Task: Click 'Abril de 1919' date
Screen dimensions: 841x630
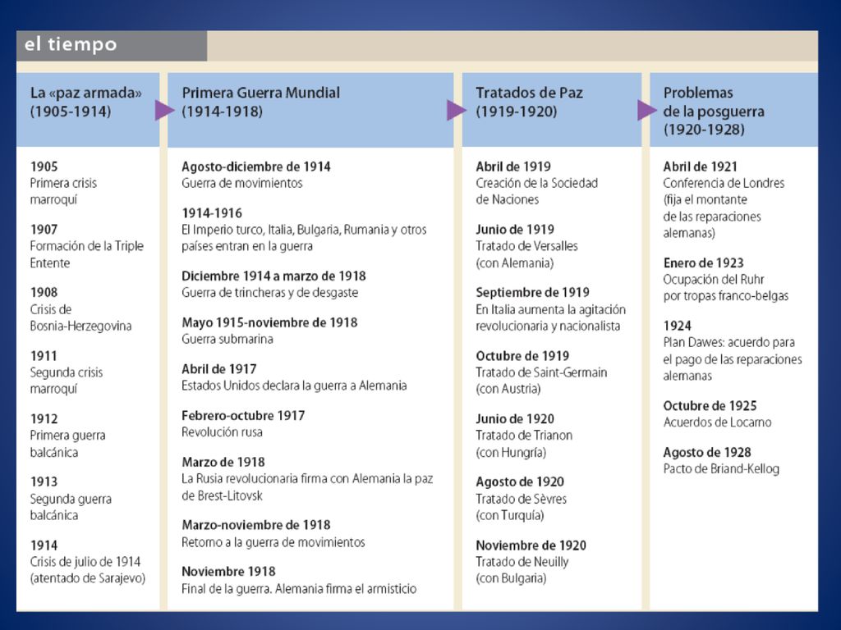Action: pyautogui.click(x=513, y=167)
